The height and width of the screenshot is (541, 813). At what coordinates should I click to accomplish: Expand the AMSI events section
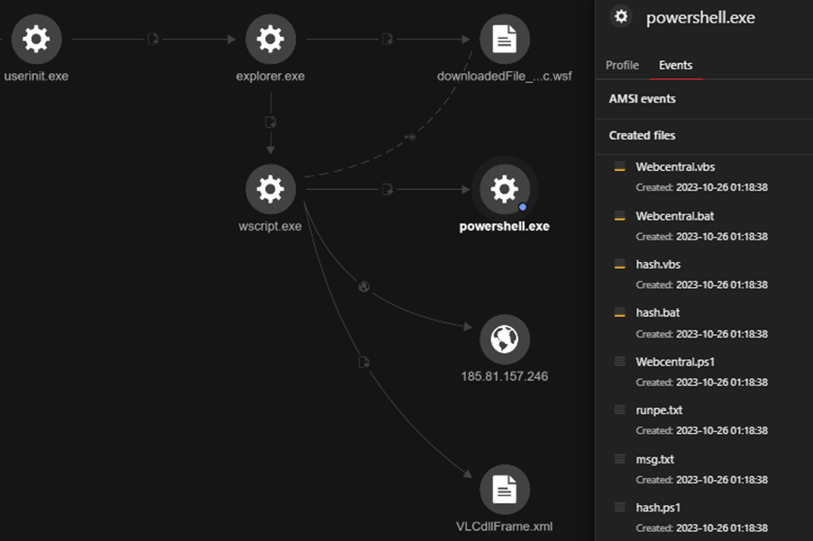(643, 99)
